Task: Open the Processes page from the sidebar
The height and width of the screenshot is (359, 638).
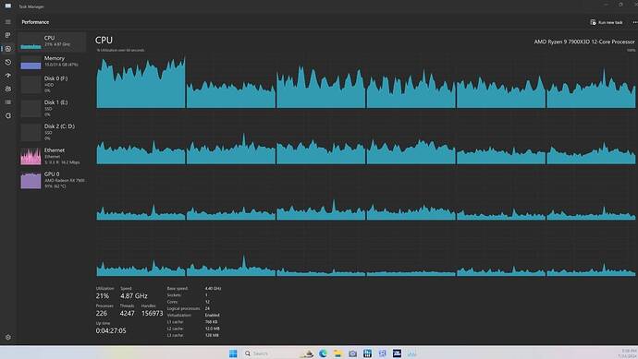Action: tap(7, 35)
